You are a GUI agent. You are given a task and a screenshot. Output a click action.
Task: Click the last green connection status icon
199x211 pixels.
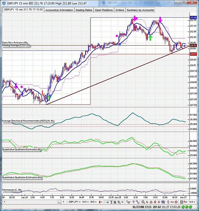click(x=191, y=207)
